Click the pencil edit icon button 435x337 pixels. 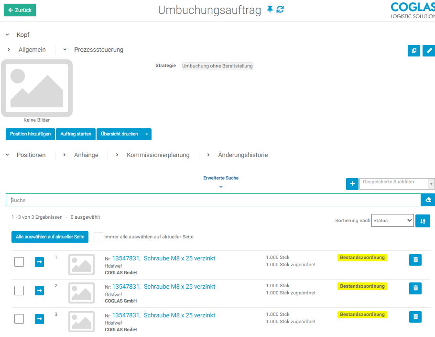tap(429, 50)
